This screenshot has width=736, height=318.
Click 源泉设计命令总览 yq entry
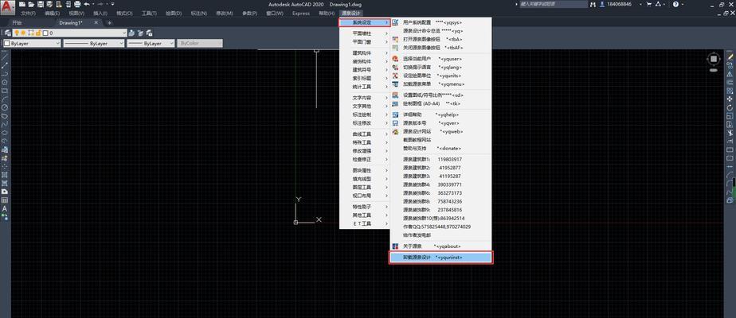(x=433, y=31)
